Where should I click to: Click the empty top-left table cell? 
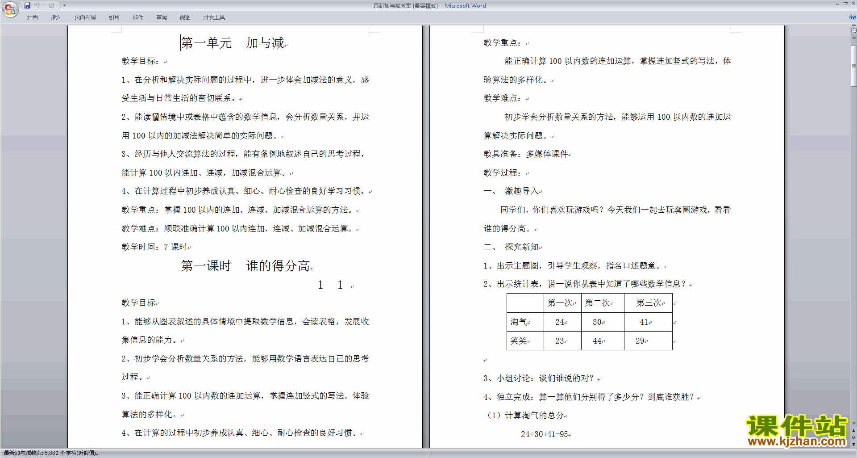pyautogui.click(x=525, y=303)
